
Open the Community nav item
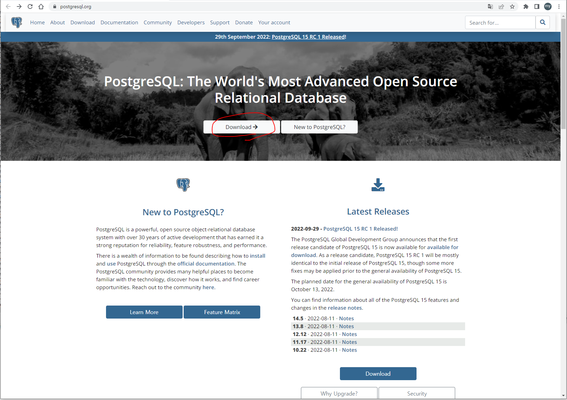[158, 23]
